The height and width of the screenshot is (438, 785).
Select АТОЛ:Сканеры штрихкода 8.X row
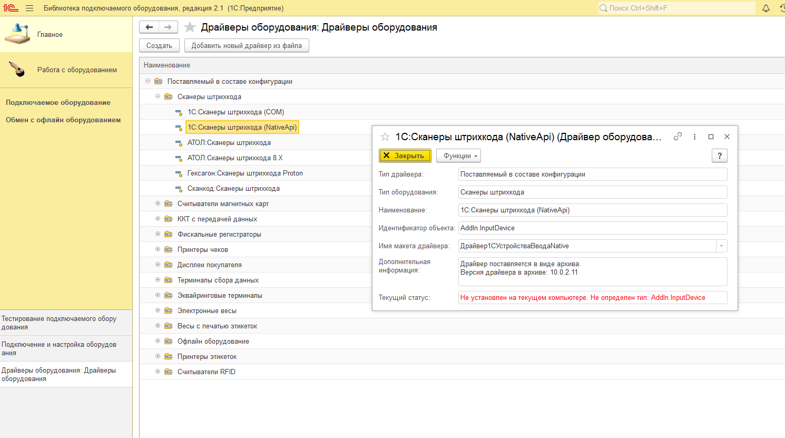point(235,158)
